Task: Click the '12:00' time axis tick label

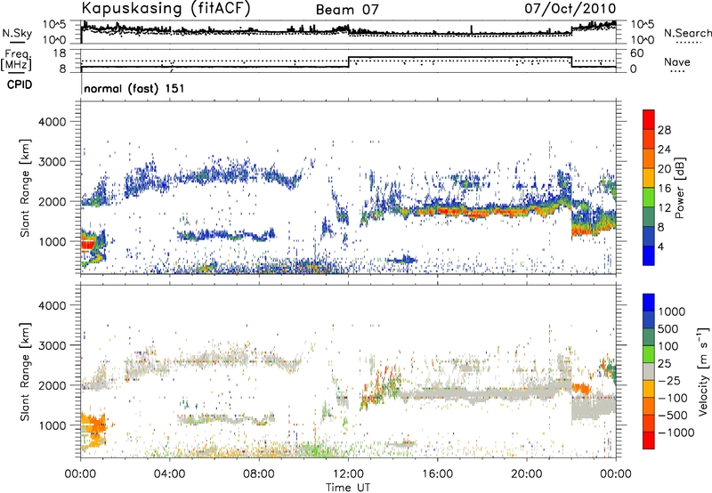Action: point(348,474)
